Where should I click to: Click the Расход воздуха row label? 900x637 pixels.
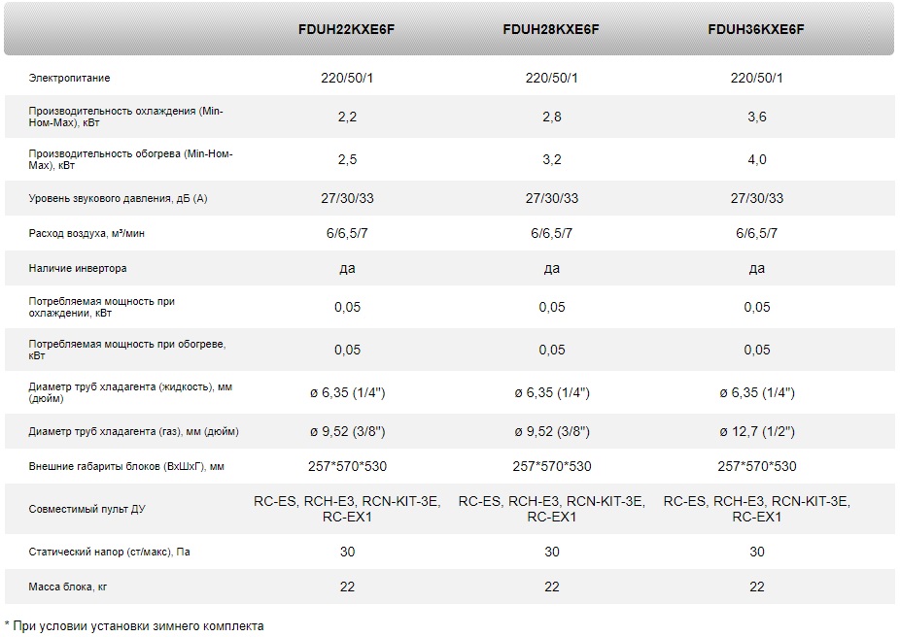pos(87,233)
